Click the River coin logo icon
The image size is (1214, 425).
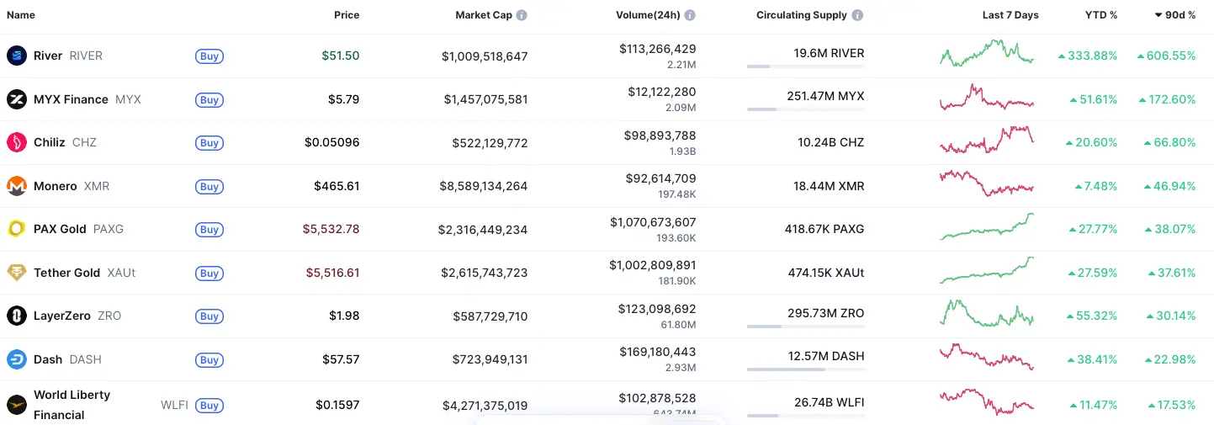[x=17, y=56]
